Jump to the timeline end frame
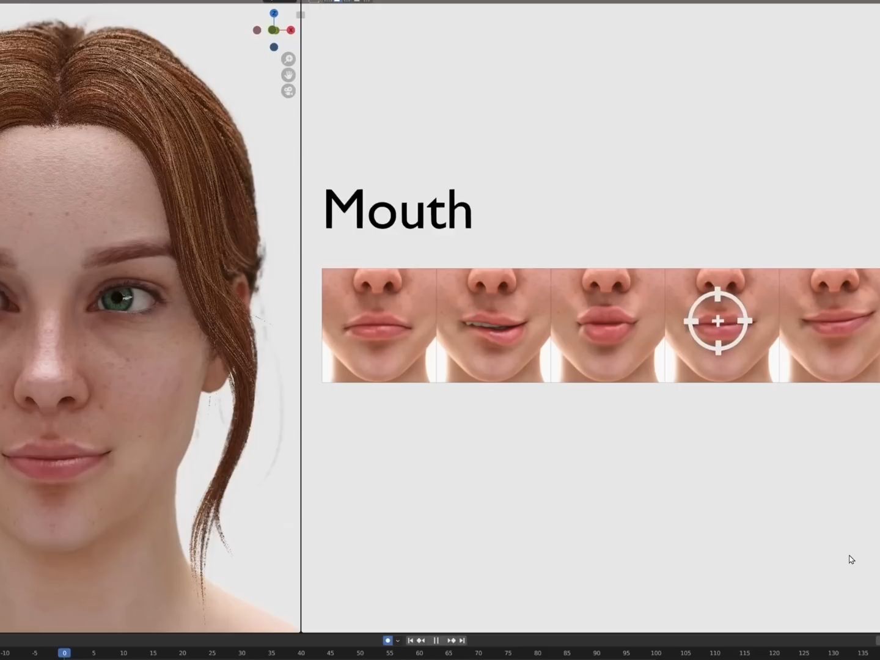This screenshot has width=880, height=660. (x=463, y=640)
